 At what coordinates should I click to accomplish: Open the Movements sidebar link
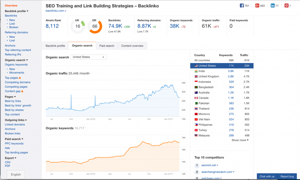point(17,73)
